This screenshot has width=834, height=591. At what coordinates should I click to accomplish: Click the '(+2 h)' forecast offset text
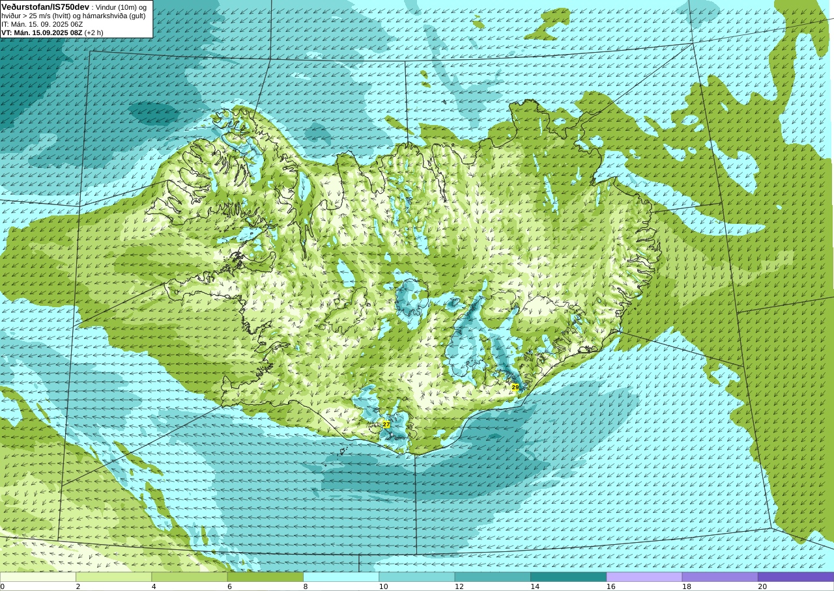[x=94, y=33]
